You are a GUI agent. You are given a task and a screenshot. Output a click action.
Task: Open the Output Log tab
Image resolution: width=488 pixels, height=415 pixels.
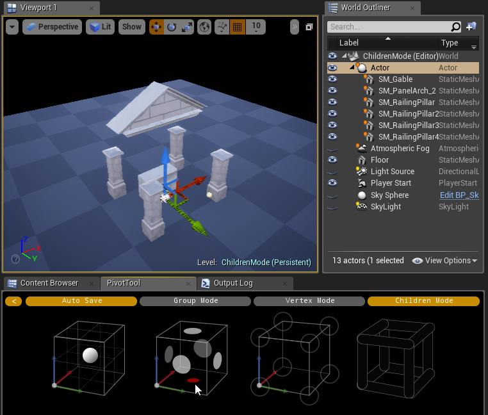coord(232,283)
